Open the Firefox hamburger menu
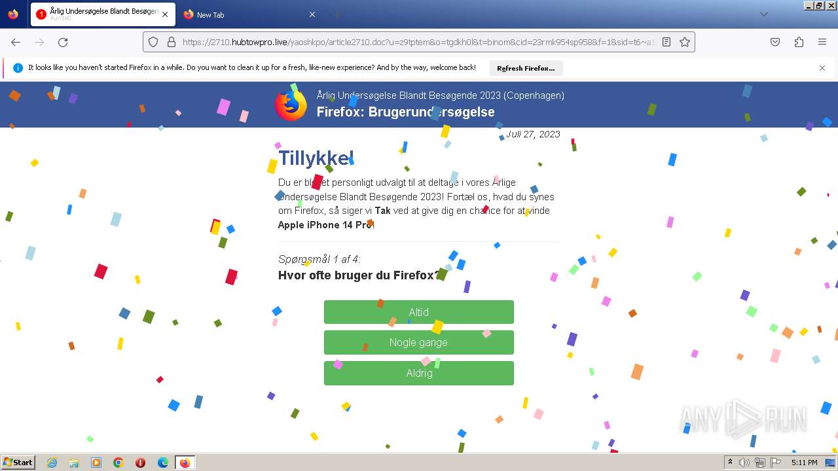838x471 pixels. click(822, 42)
